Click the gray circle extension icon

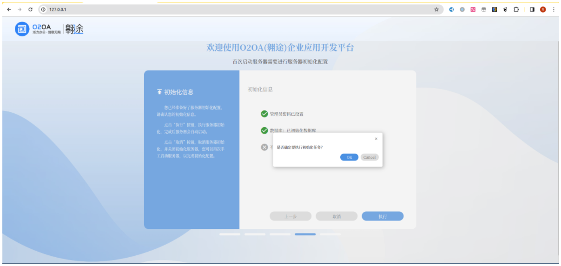pos(462,9)
